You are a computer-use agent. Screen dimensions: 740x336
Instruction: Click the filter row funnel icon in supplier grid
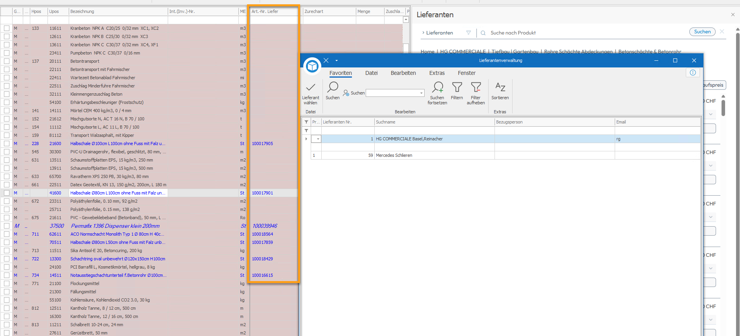(306, 131)
